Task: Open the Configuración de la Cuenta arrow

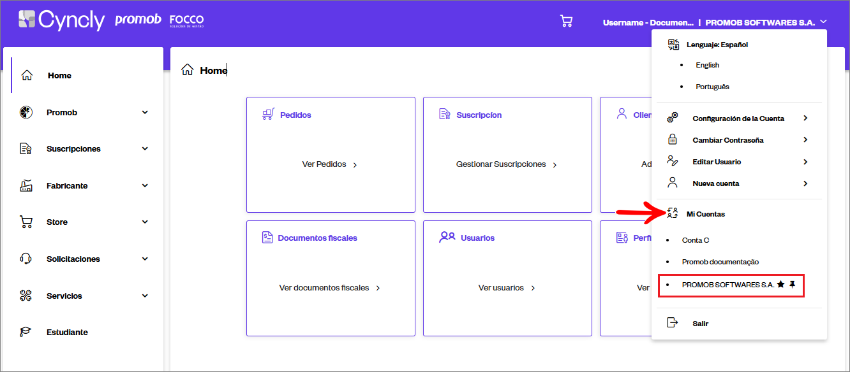Action: pos(805,118)
